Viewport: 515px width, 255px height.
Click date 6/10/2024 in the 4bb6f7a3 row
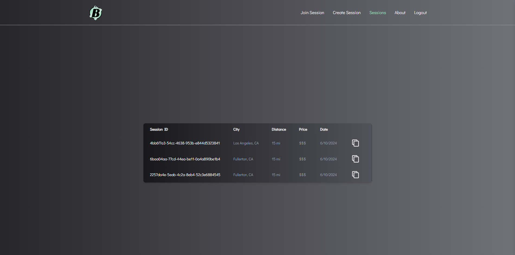coord(329,143)
